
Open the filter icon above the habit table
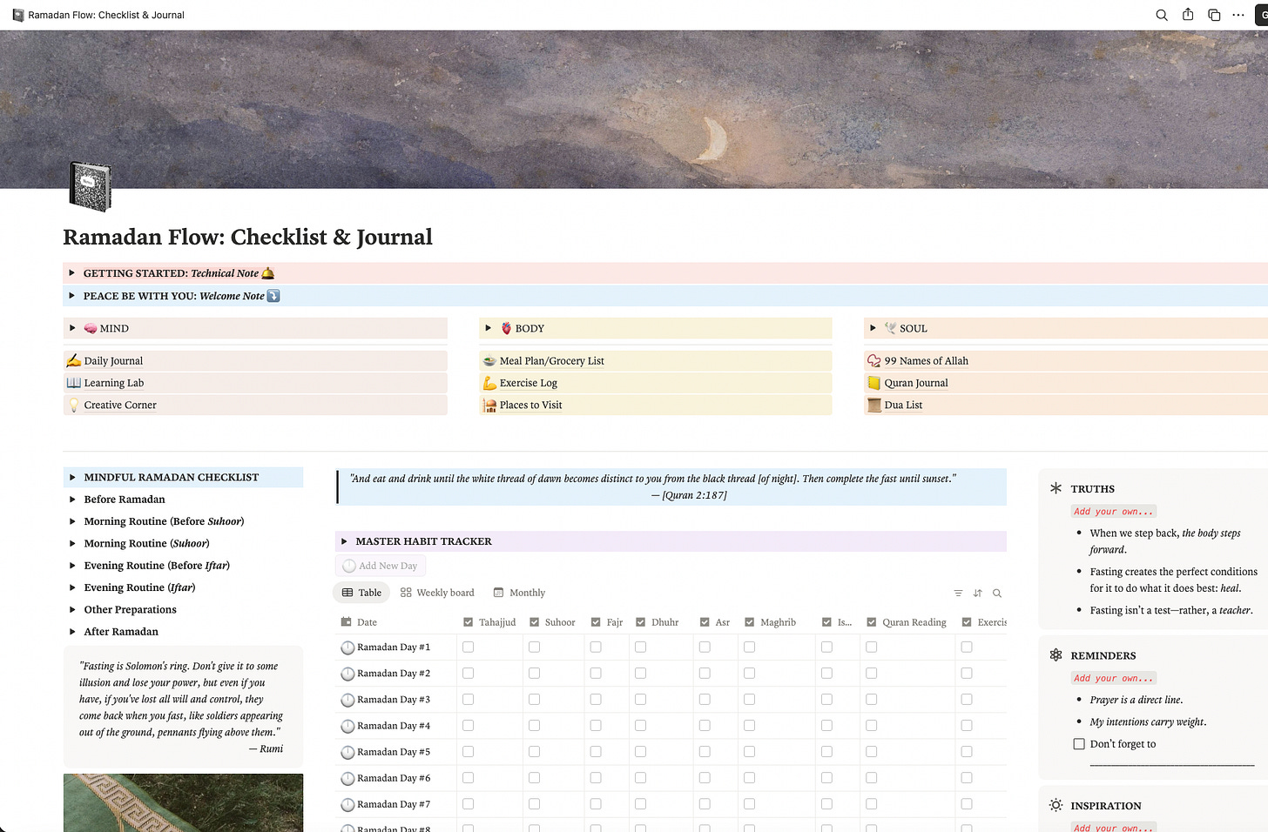click(958, 593)
